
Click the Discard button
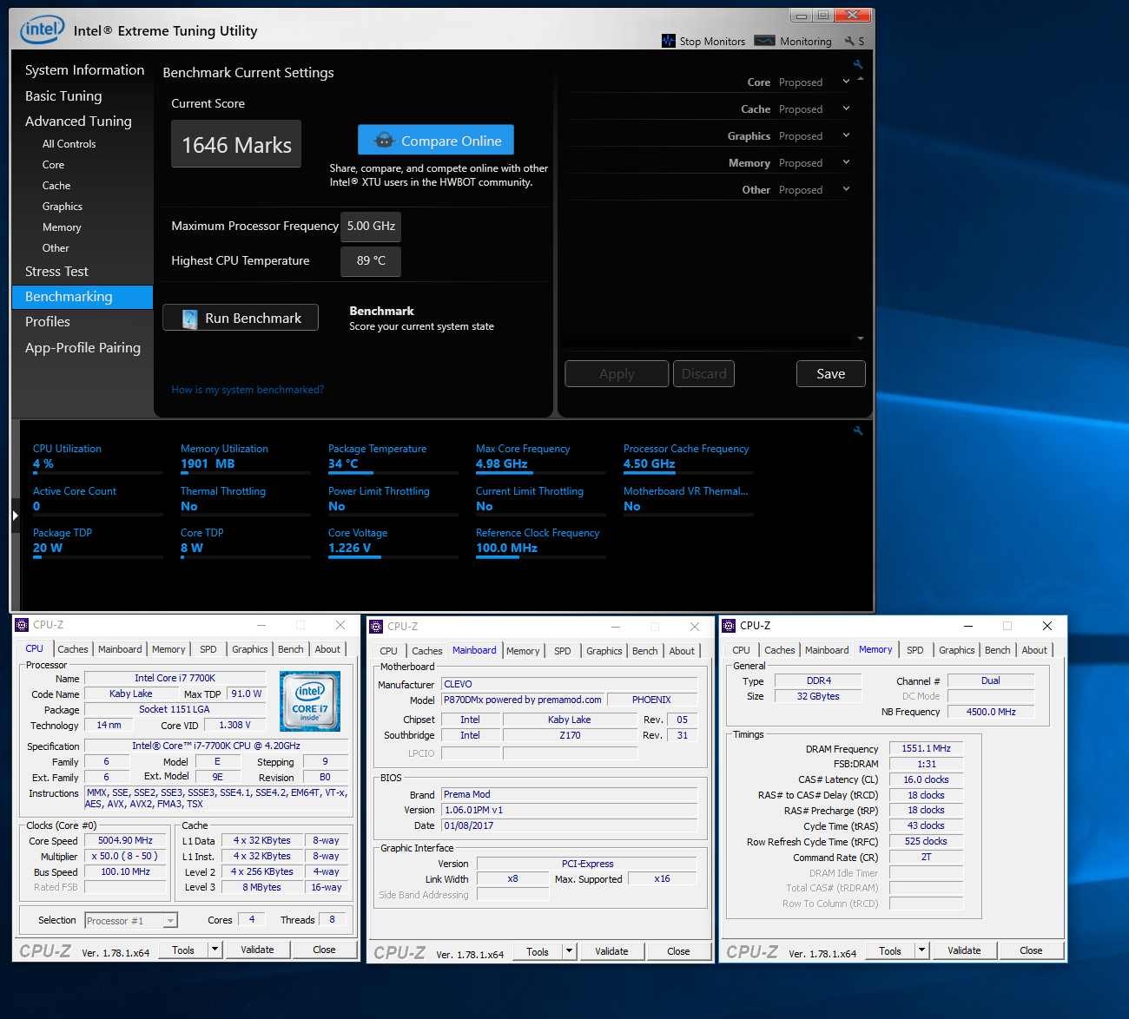click(x=703, y=374)
